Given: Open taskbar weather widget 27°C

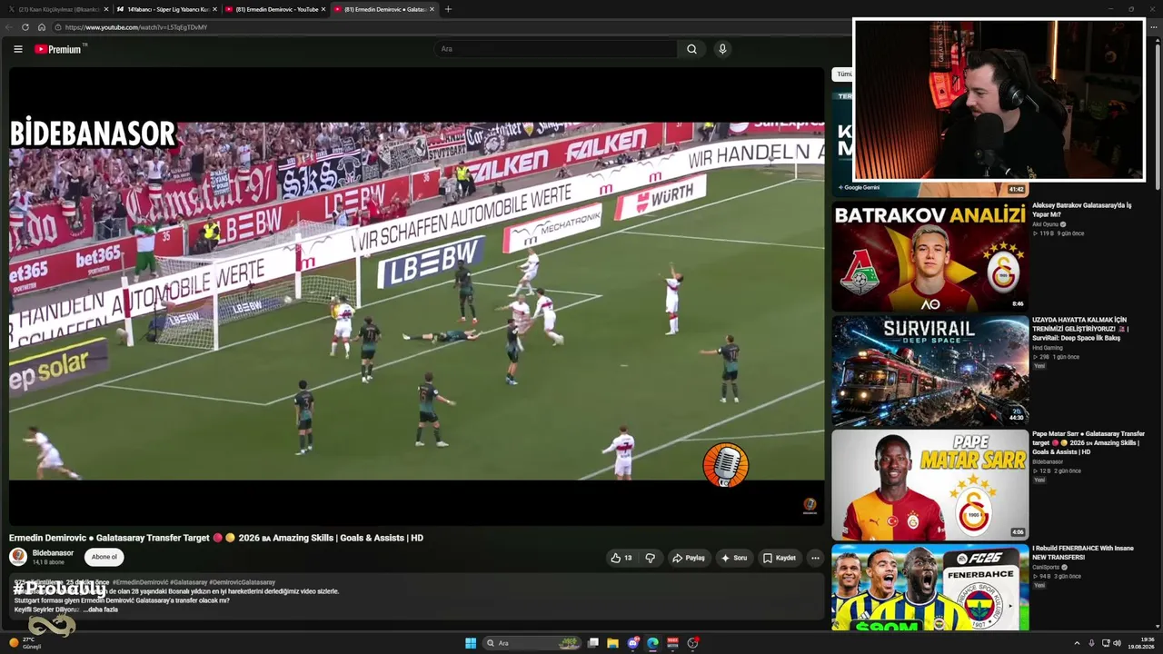Looking at the screenshot, I should pos(25,643).
